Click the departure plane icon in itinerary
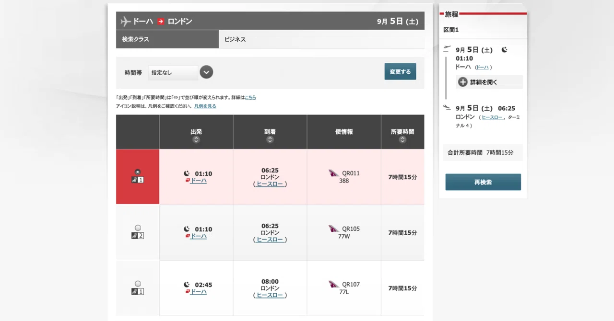The height and width of the screenshot is (321, 614). pos(447,48)
